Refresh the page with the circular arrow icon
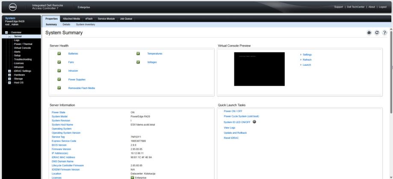The image size is (393, 179). pyautogui.click(x=377, y=32)
